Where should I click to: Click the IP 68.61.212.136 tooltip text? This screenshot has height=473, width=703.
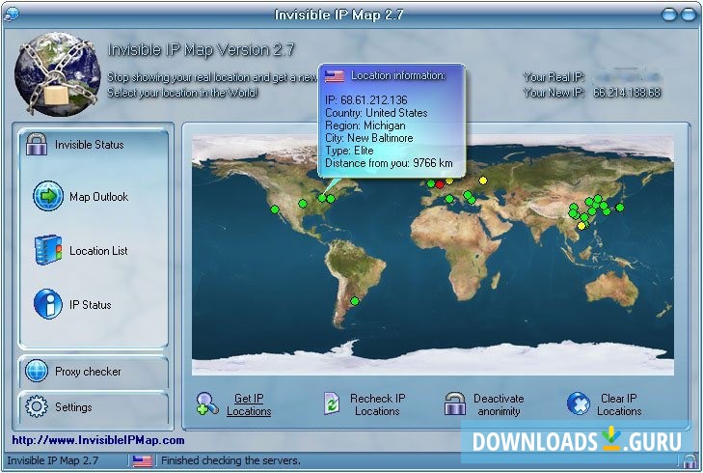coord(366,100)
